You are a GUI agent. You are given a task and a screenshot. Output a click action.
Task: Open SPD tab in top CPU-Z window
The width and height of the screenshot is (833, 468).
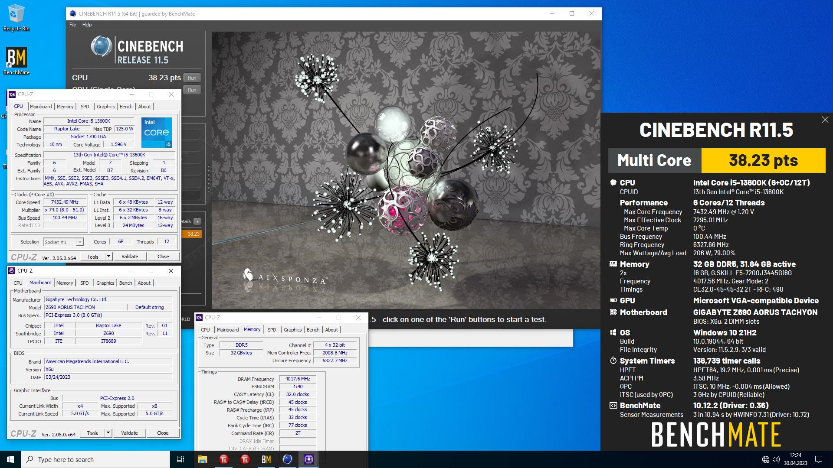point(85,107)
